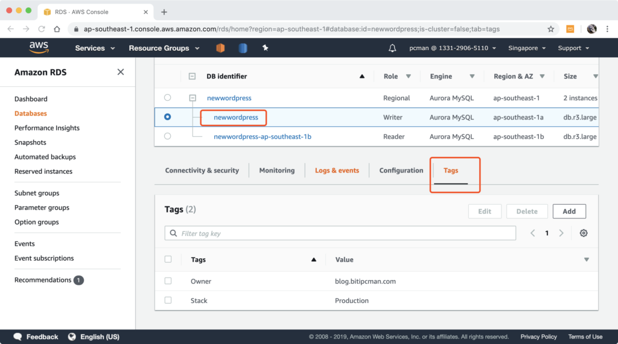This screenshot has height=344, width=618.
Task: Click the browser back arrow
Action: point(11,29)
